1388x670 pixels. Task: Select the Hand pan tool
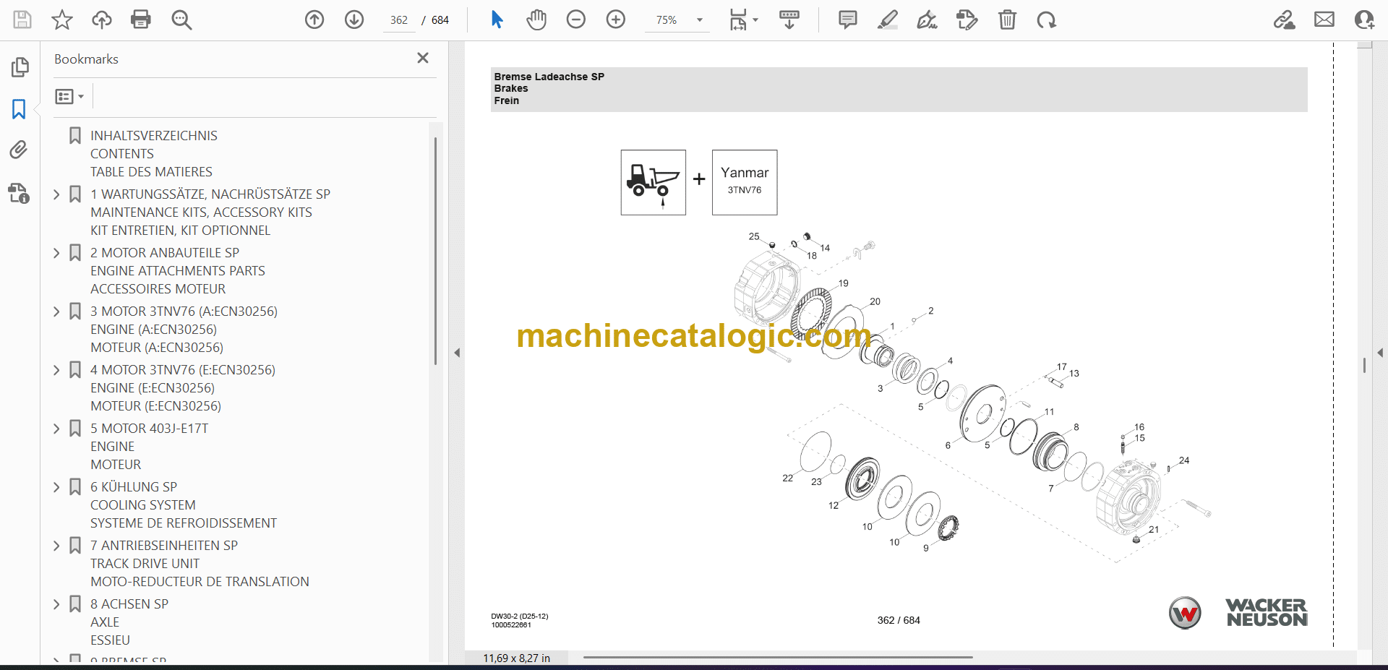point(536,20)
